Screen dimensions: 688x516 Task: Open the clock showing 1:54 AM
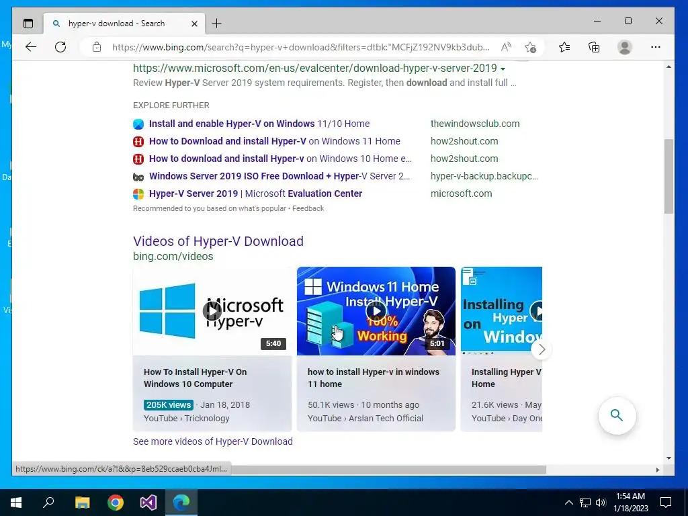click(630, 503)
